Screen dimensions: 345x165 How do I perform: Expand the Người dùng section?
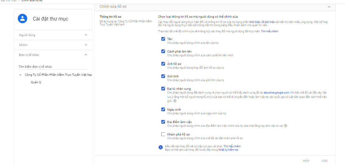[86, 35]
